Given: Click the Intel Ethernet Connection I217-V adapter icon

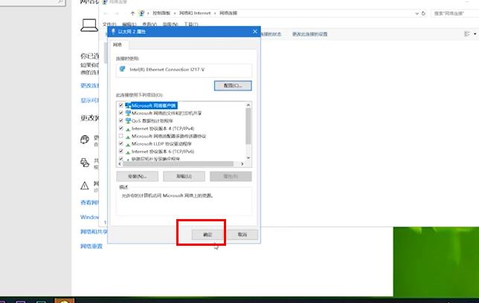Looking at the screenshot, I should coord(123,69).
